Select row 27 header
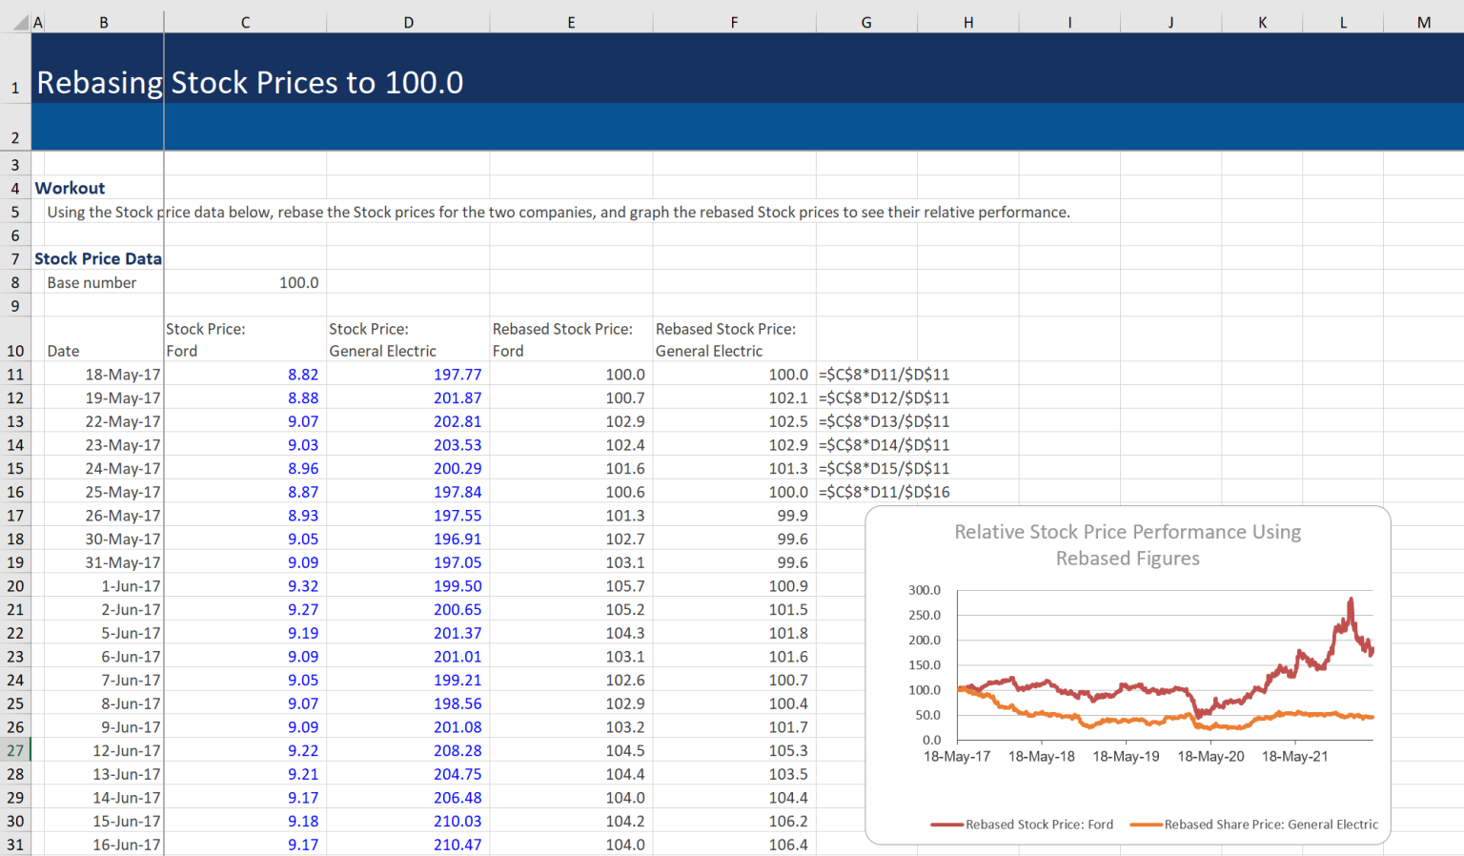1464x856 pixels. point(15,750)
